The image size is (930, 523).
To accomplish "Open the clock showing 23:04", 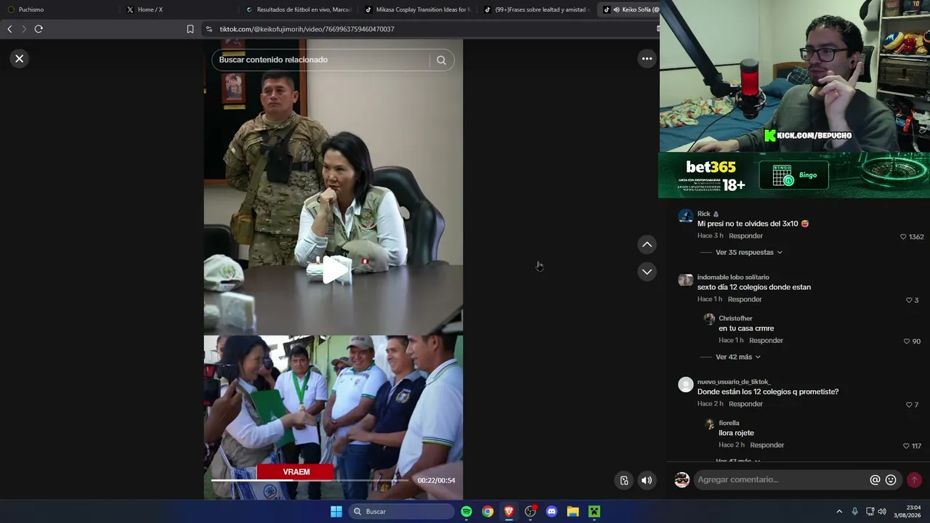I will [908, 511].
